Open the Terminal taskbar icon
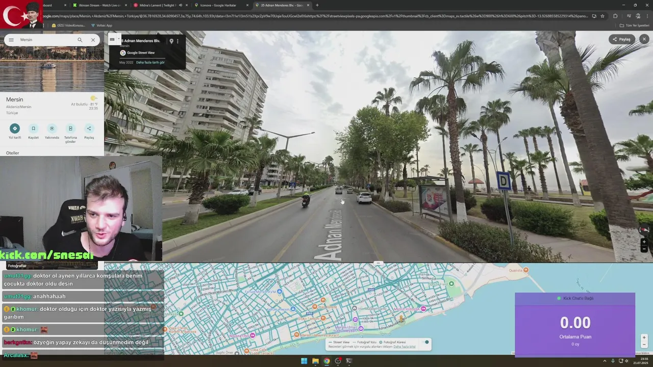This screenshot has width=653, height=367. point(349,361)
